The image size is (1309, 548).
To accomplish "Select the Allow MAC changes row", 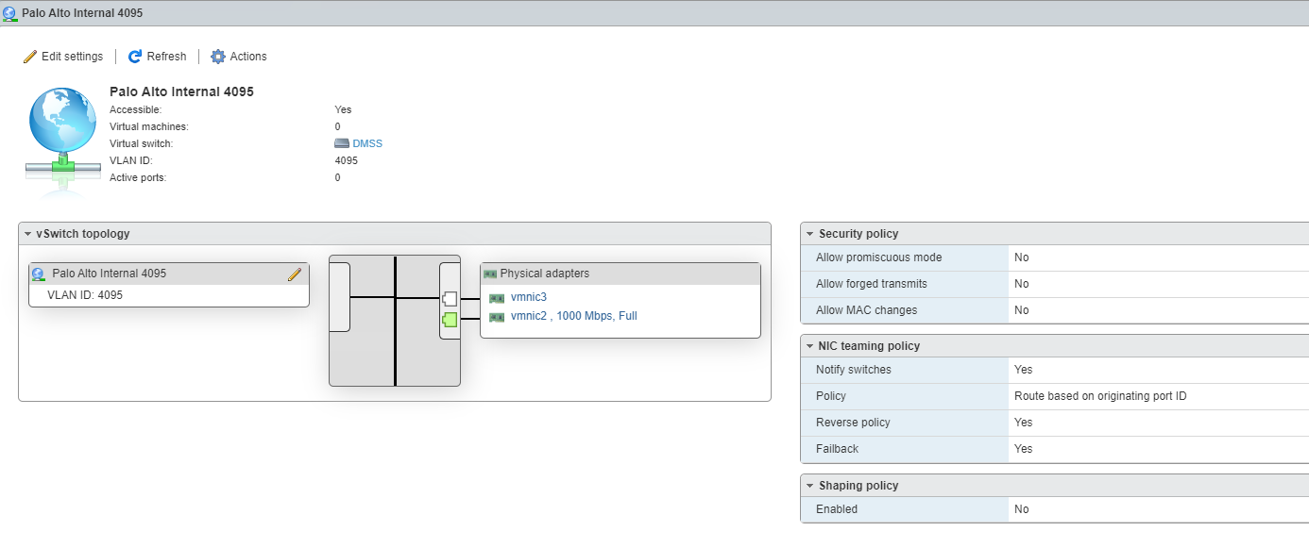I will (1055, 310).
